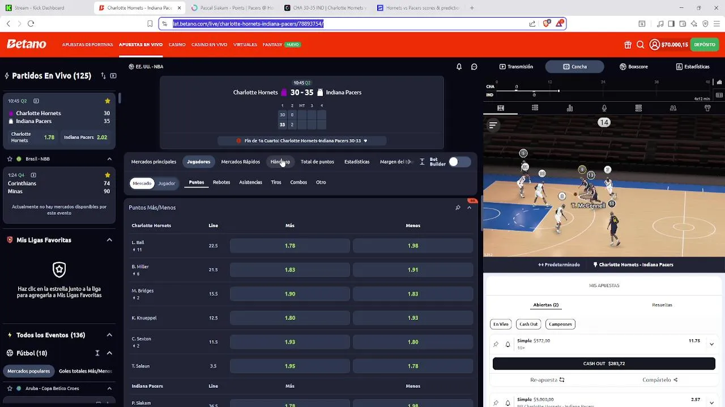Sort Fútbol events with hourglass icon
The image size is (725, 407).
click(97, 353)
